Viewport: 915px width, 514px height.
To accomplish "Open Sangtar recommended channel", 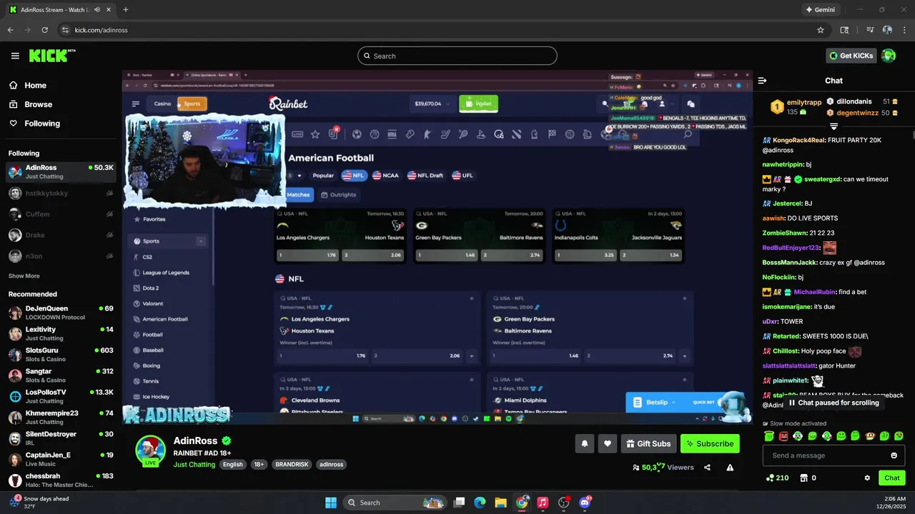I will [60, 376].
